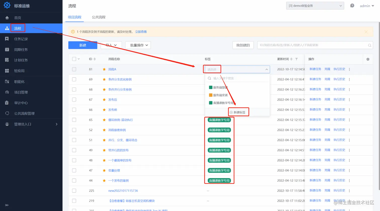
Task: Switch to the 公共流程 tab
Action: click(99, 17)
